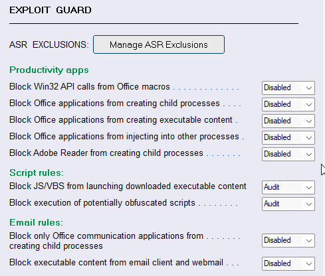
Task: Click the Productivity apps heading
Action: [x=49, y=70]
